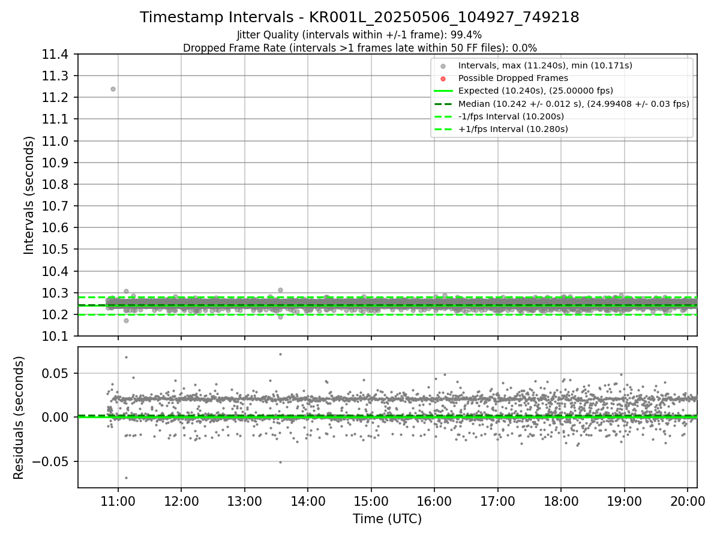The width and height of the screenshot is (720, 540).
Task: Click the solid green 'Expected' legend line sample
Action: point(443,91)
